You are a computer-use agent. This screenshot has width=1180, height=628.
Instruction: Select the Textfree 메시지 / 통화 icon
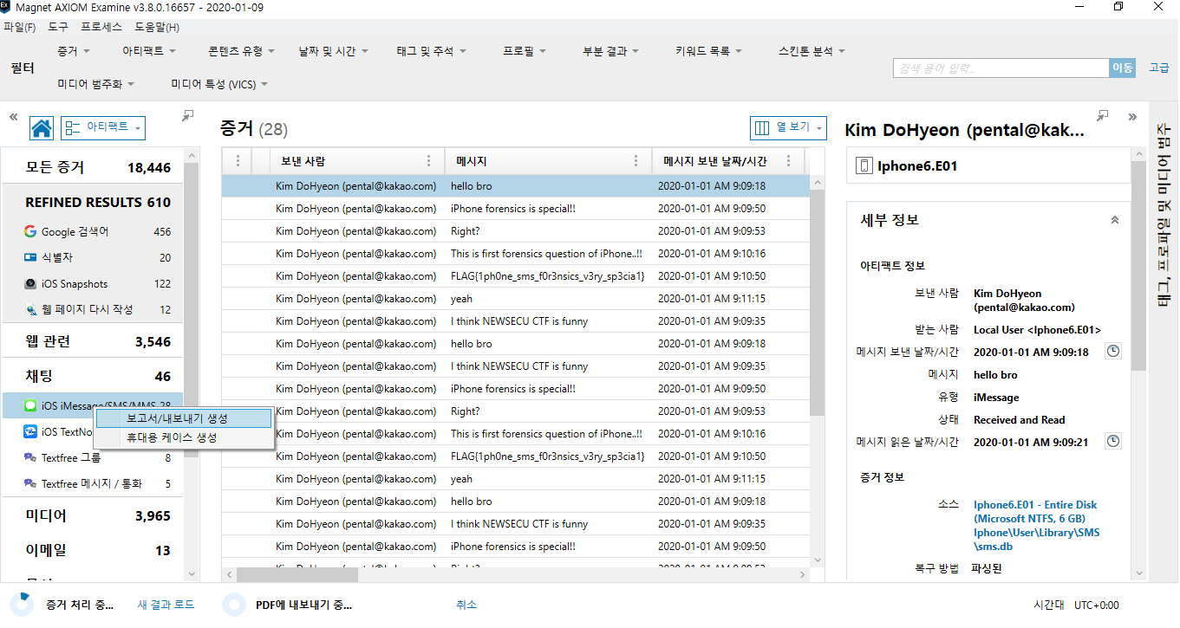pyautogui.click(x=30, y=483)
